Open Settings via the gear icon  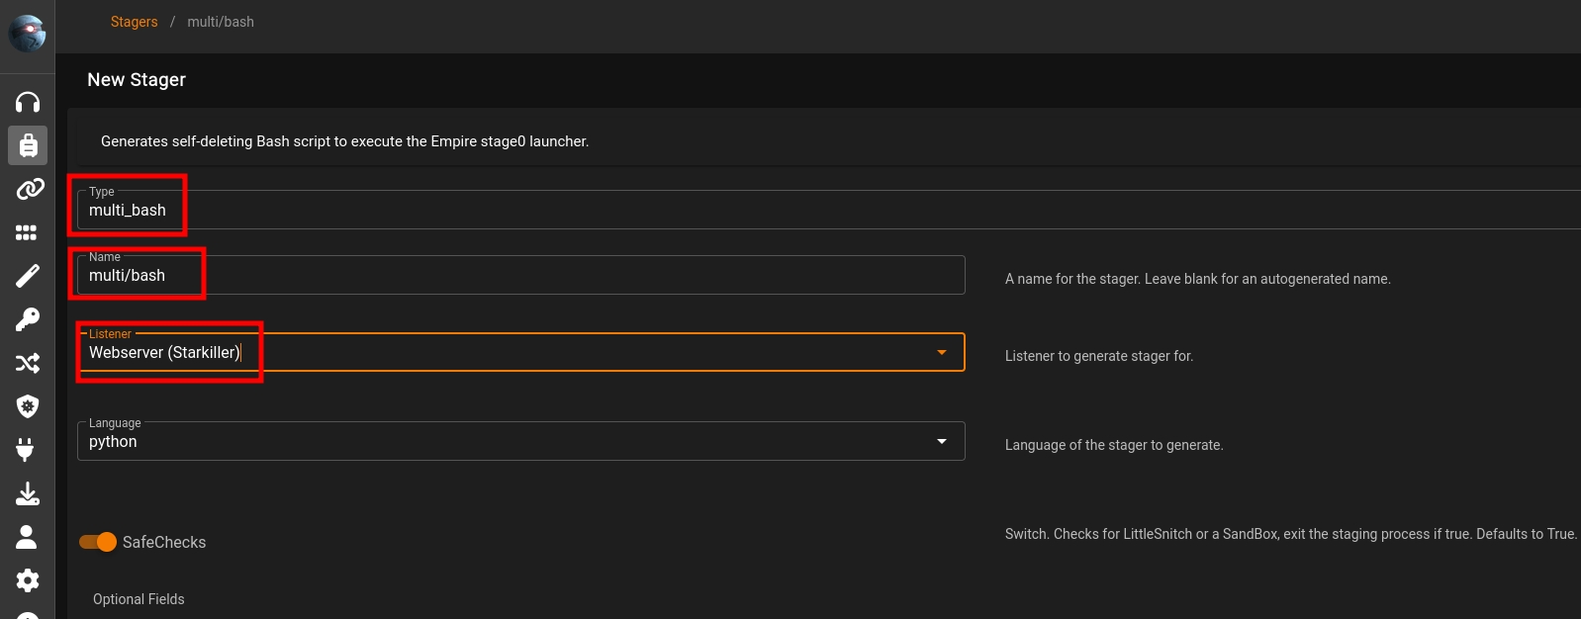tap(28, 580)
